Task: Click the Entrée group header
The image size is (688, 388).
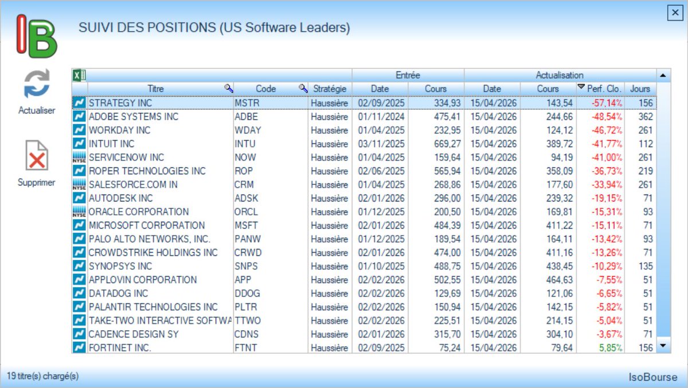Action: point(408,75)
